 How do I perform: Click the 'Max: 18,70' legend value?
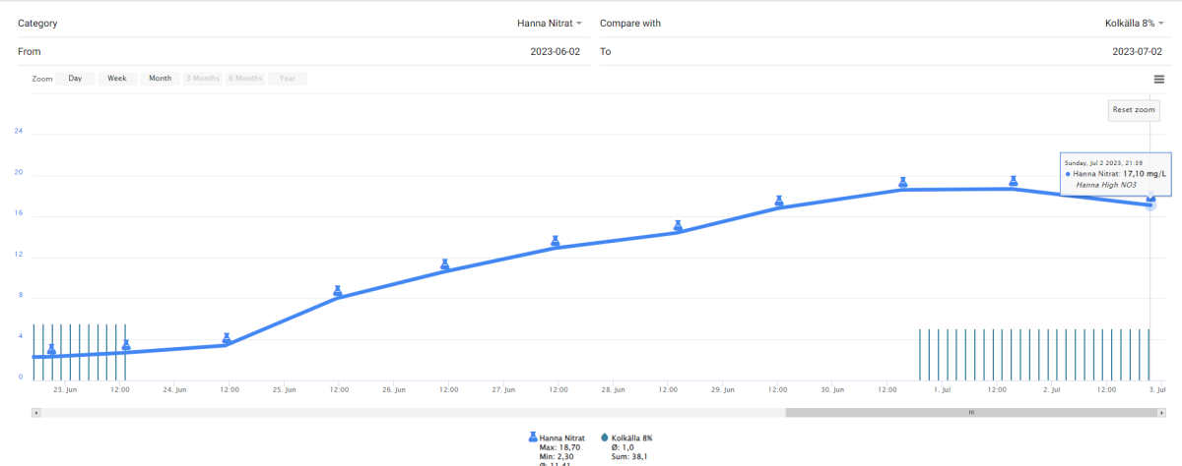tap(560, 447)
